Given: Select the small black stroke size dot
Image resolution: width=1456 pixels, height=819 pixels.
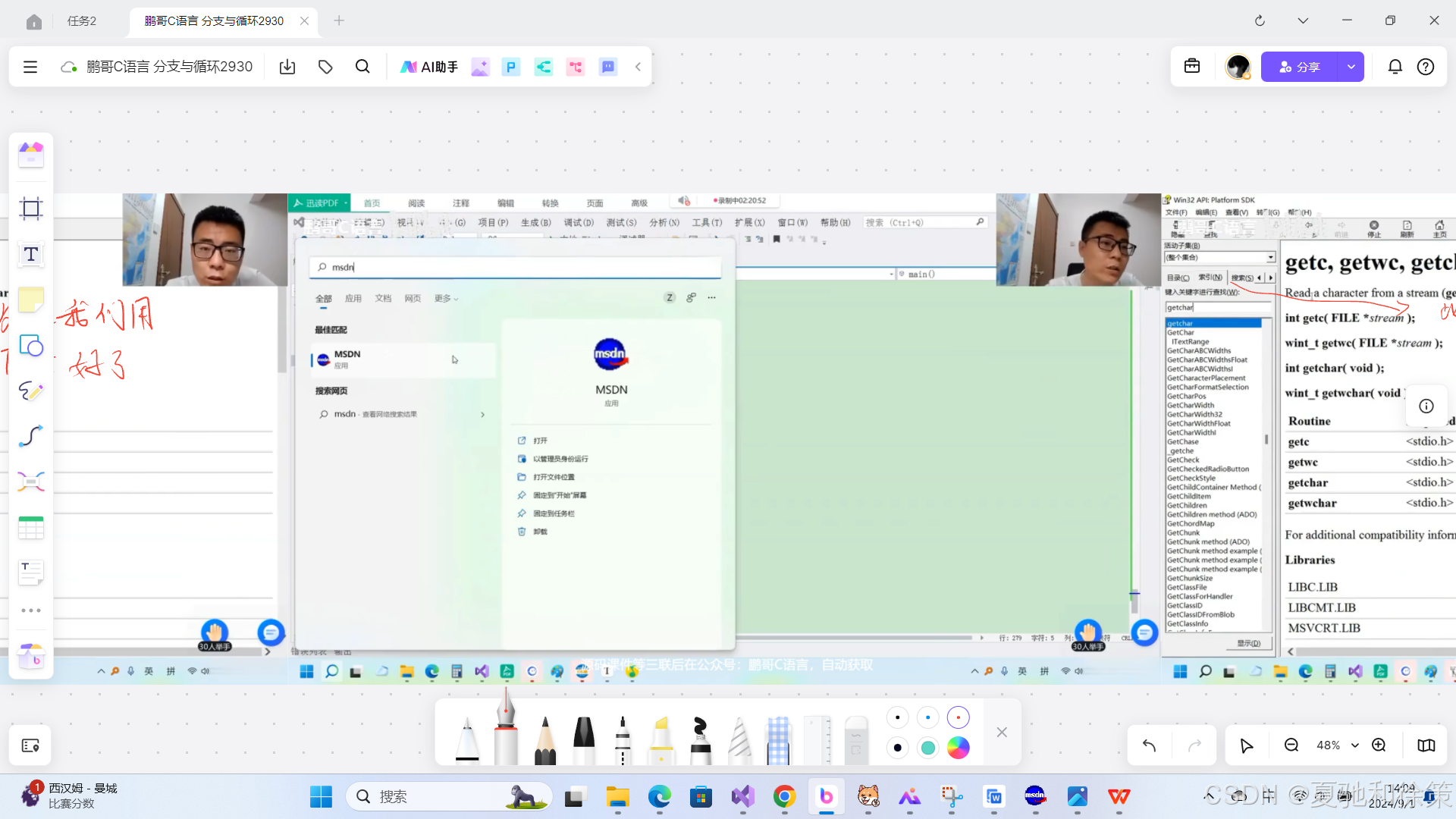Looking at the screenshot, I should [x=898, y=717].
